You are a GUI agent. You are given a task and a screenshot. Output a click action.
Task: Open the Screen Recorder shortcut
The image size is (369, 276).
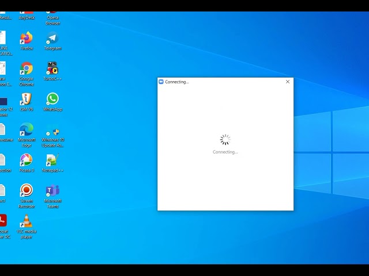[x=27, y=191]
